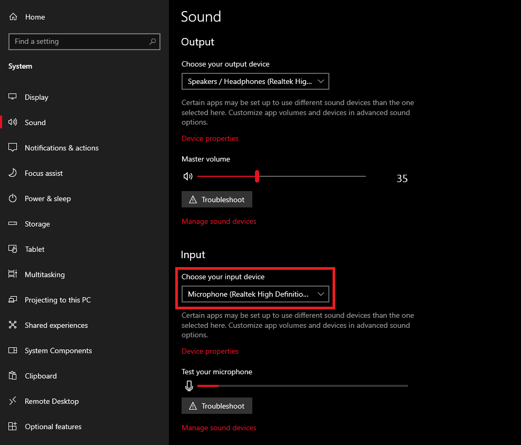Click the Remote Desktop icon
Image resolution: width=521 pixels, height=445 pixels.
click(x=13, y=401)
